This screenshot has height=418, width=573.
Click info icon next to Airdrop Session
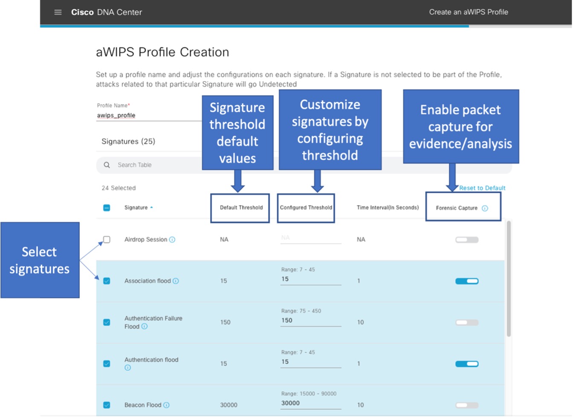pos(172,240)
